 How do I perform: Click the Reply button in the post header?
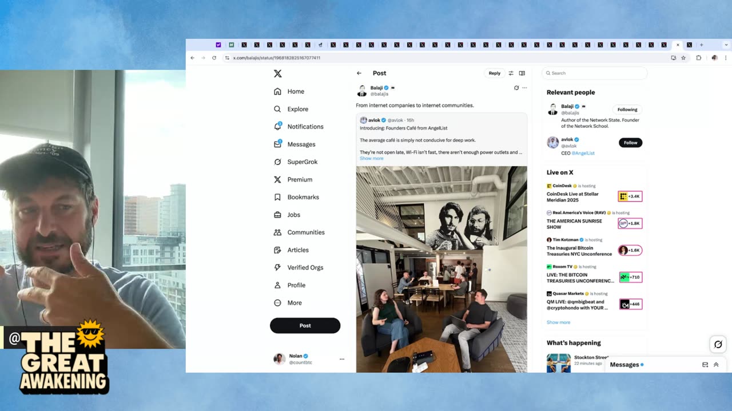pos(495,73)
